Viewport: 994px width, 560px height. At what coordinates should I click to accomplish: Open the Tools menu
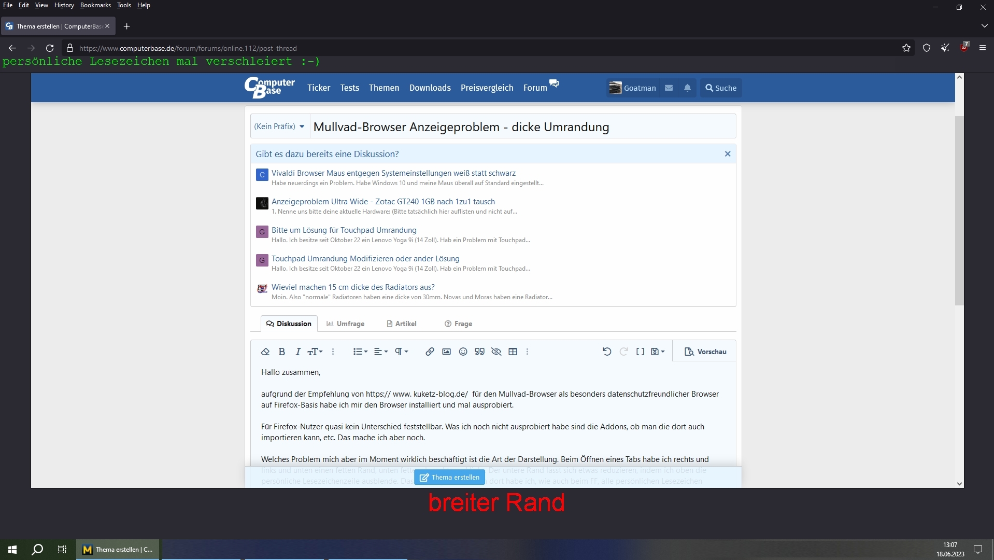point(124,5)
